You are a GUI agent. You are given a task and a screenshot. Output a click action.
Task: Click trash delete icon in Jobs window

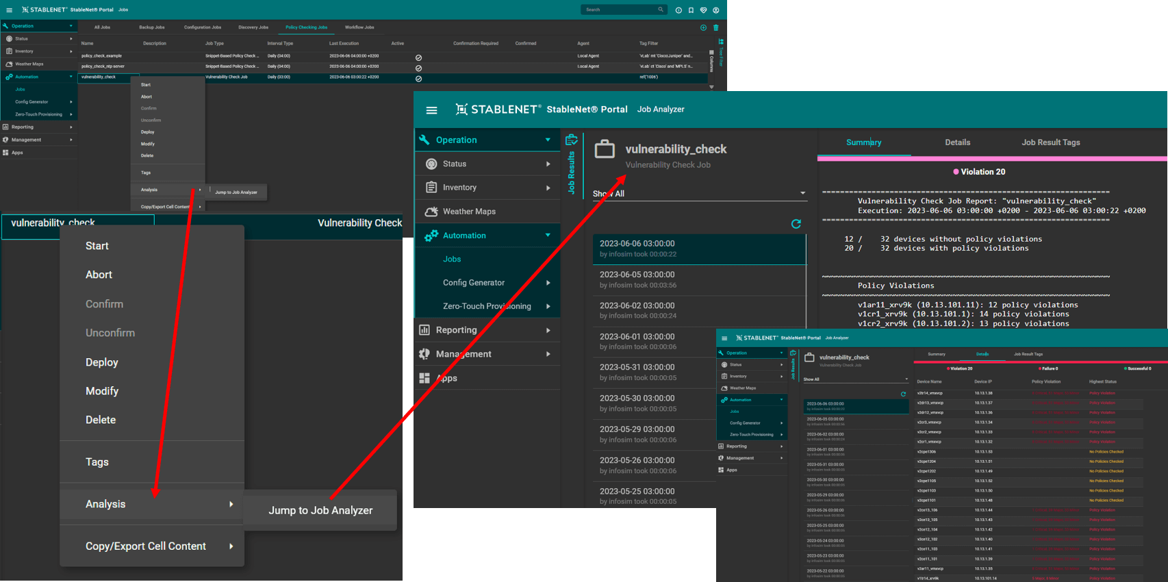pos(716,28)
